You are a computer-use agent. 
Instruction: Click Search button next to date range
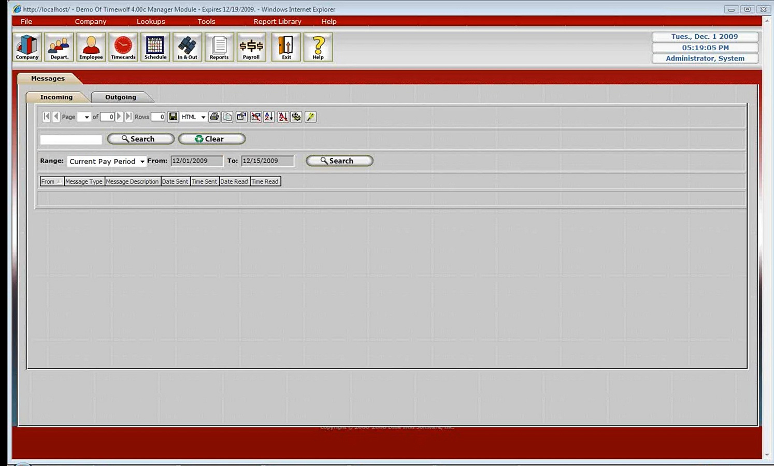coord(339,161)
